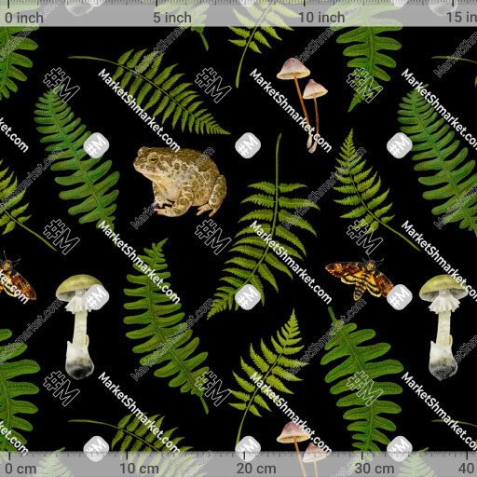Click the "0 inch" ruler label

coord(24,18)
